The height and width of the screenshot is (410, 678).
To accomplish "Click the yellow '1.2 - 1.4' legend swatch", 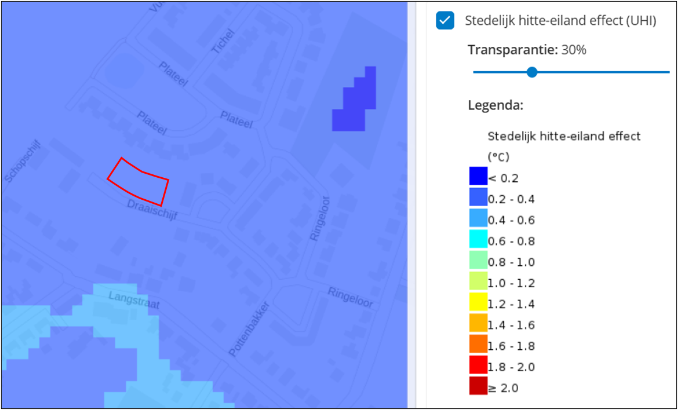I will 478,302.
